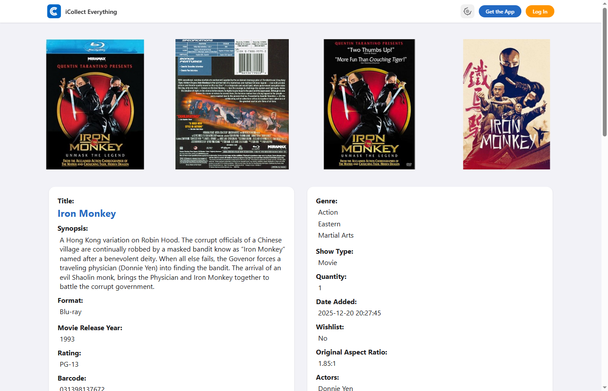This screenshot has height=391, width=608.
Task: Click the Iron Monkey title link
Action: point(87,213)
